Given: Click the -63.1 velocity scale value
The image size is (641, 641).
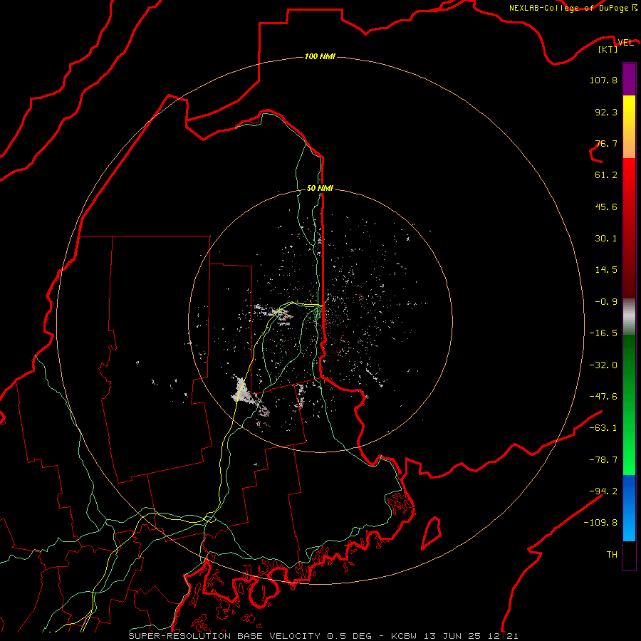Looking at the screenshot, I should click(603, 428).
